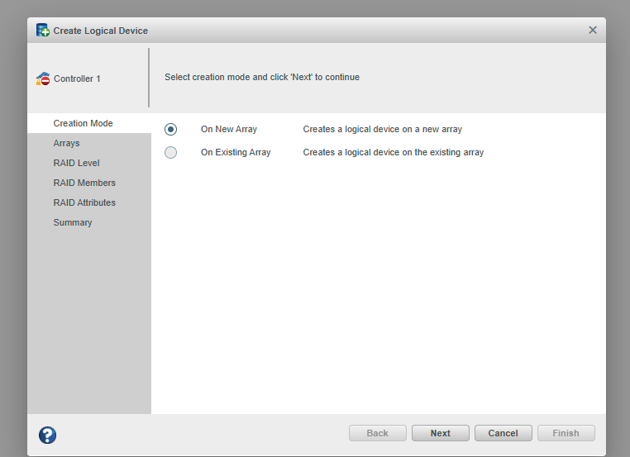Open the Arrays wizard step

(x=66, y=143)
